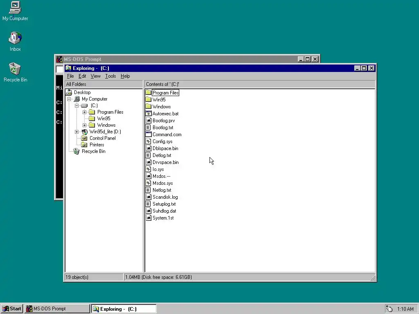Select the Msdos.--- file icon
Image resolution: width=419 pixels, height=314 pixels.
pos(149,176)
